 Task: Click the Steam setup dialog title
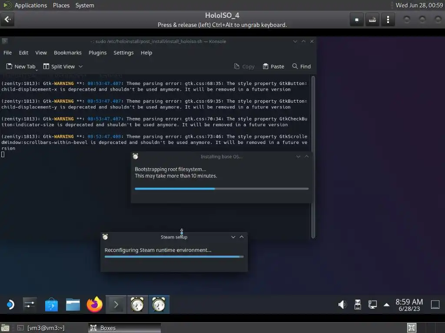174,237
